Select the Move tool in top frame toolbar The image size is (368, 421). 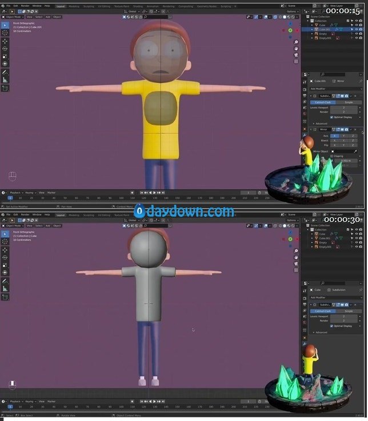click(5, 41)
